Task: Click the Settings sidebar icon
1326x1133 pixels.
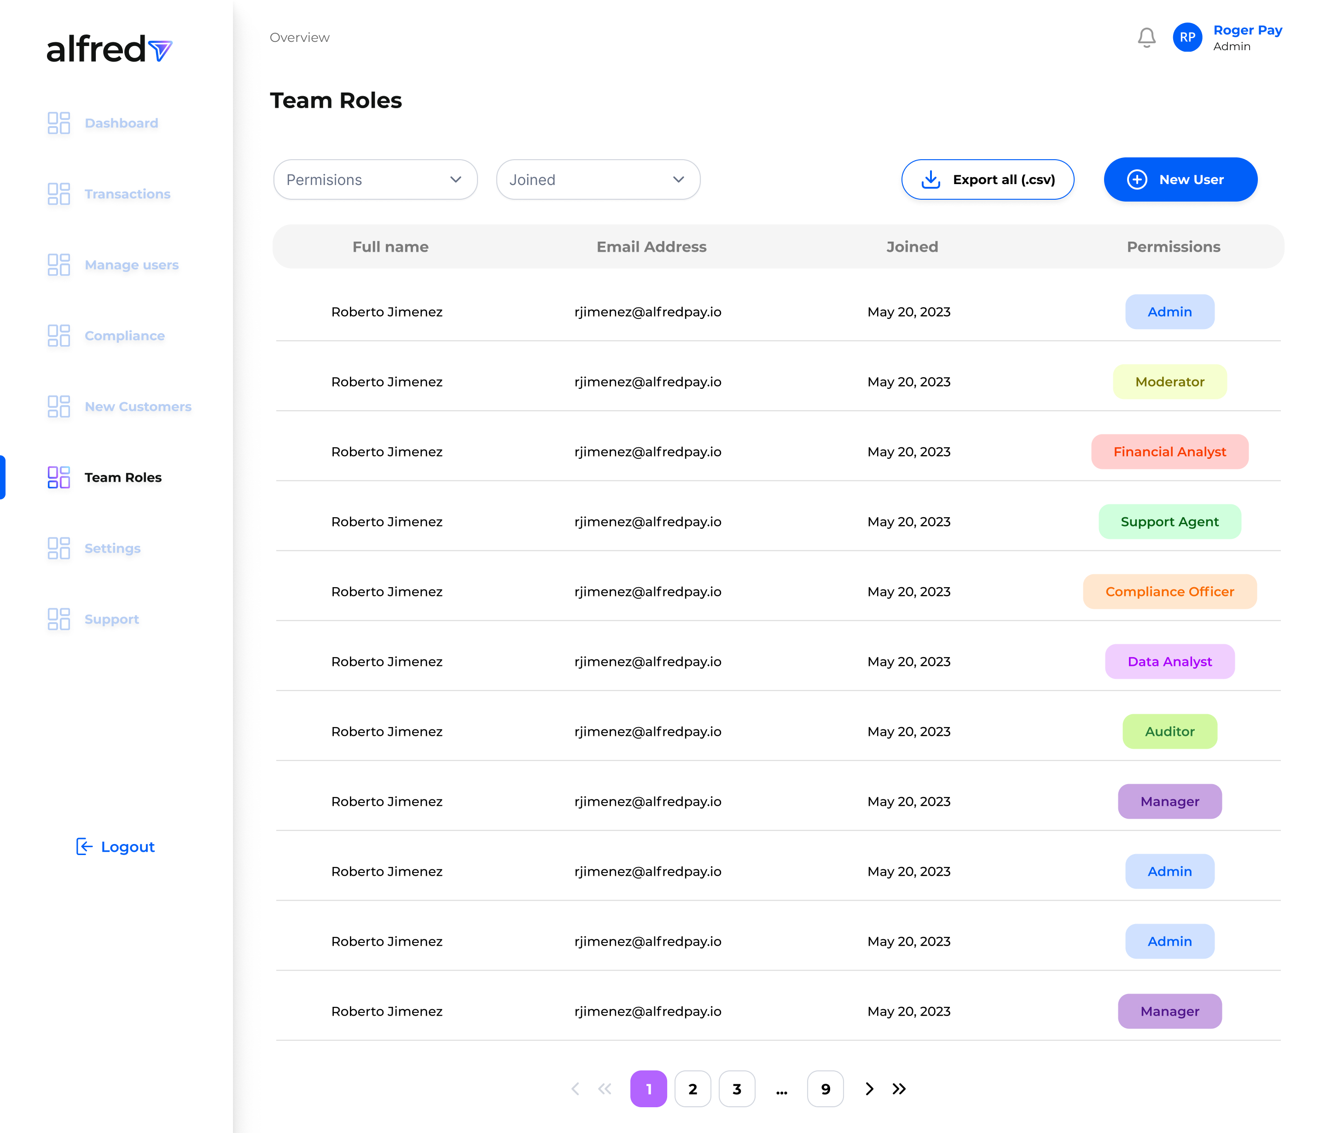Action: tap(59, 548)
